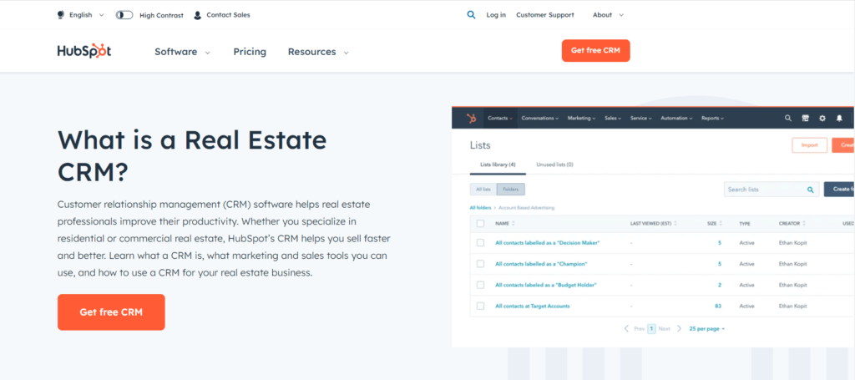Image resolution: width=855 pixels, height=380 pixels.
Task: Open 25 per page dropdown
Action: tap(707, 329)
